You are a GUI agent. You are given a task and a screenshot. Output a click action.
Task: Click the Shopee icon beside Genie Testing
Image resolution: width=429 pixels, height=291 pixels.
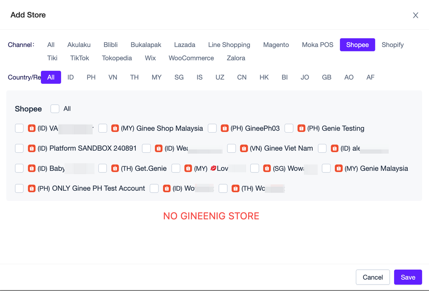(301, 128)
